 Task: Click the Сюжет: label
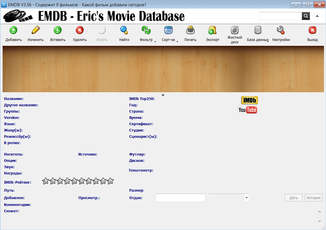click(x=12, y=211)
